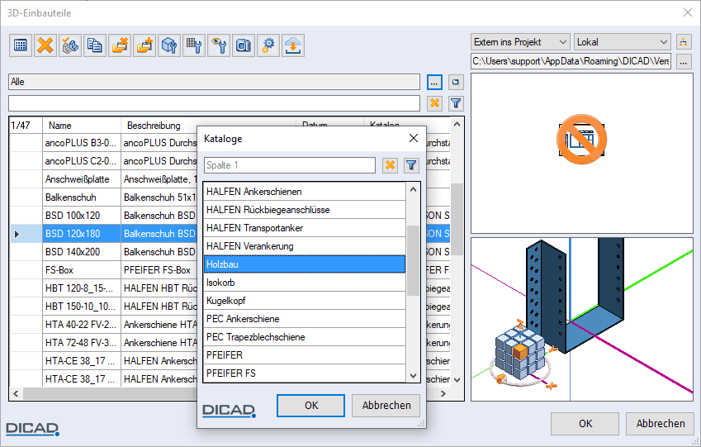Click Abbrechen in the 3D-Einbauteile window

pos(660,424)
